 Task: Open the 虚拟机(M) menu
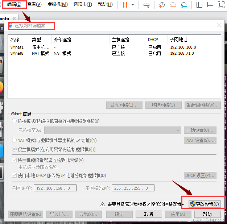[57, 4]
